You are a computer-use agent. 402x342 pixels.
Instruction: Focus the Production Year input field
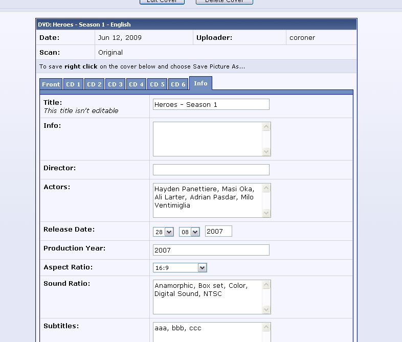[x=211, y=250]
